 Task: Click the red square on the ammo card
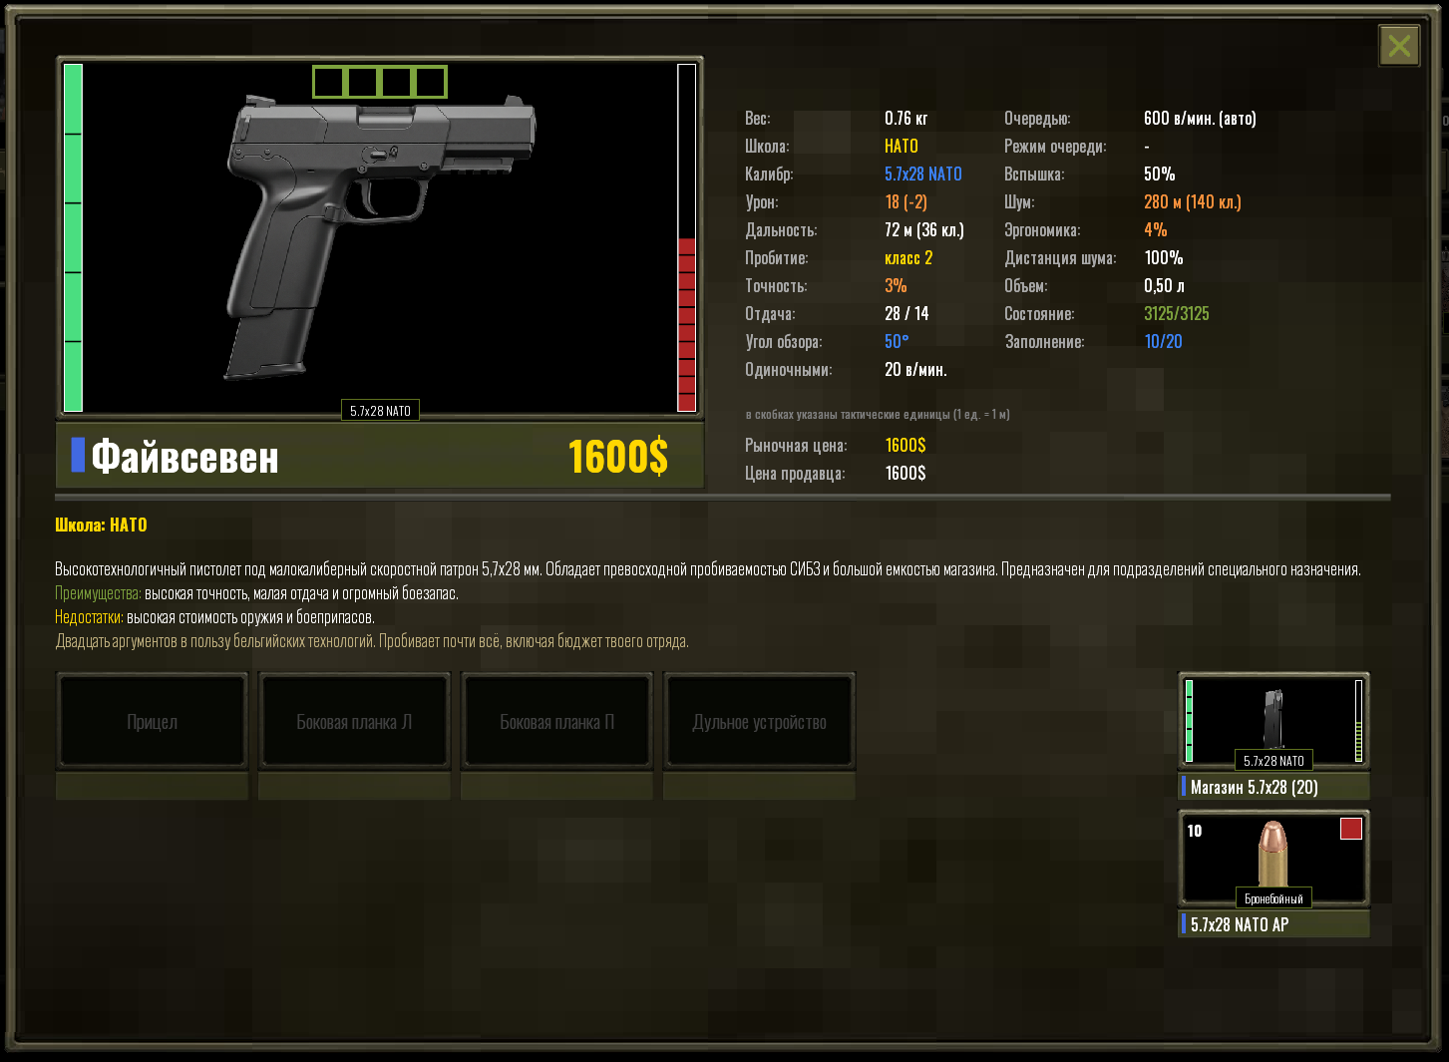click(1351, 829)
